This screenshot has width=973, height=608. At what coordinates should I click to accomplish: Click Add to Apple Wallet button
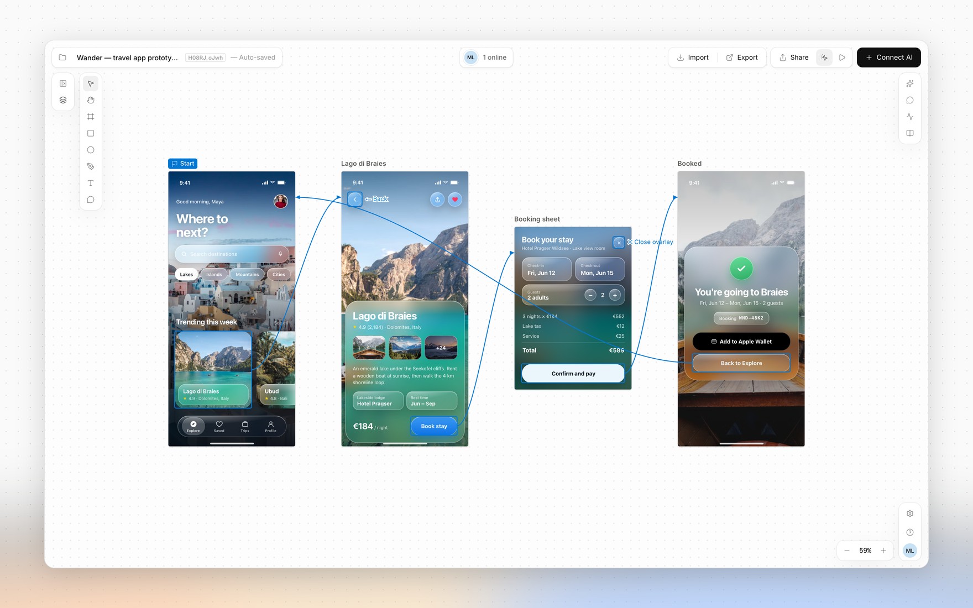click(741, 342)
